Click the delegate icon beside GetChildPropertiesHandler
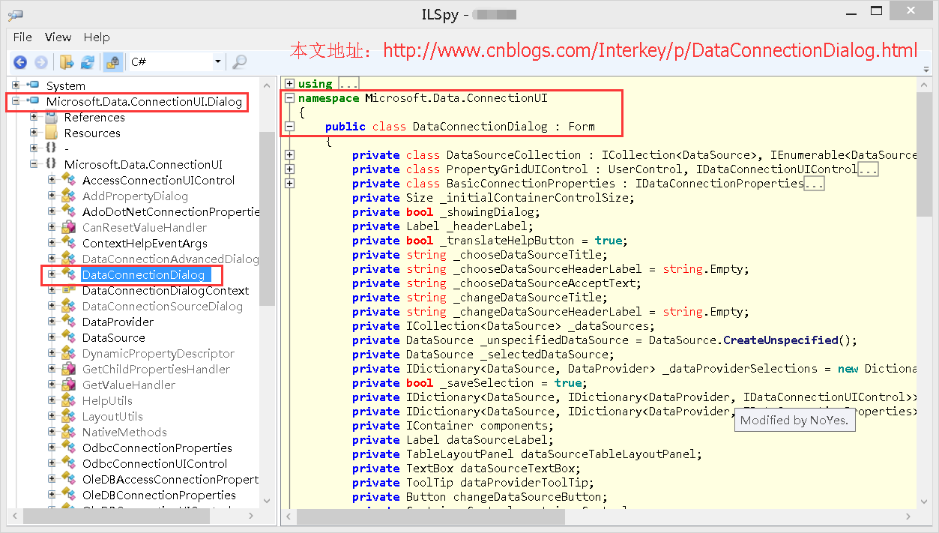Image resolution: width=939 pixels, height=533 pixels. coord(69,369)
